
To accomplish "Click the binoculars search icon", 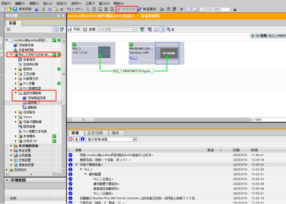I will click(x=235, y=9).
